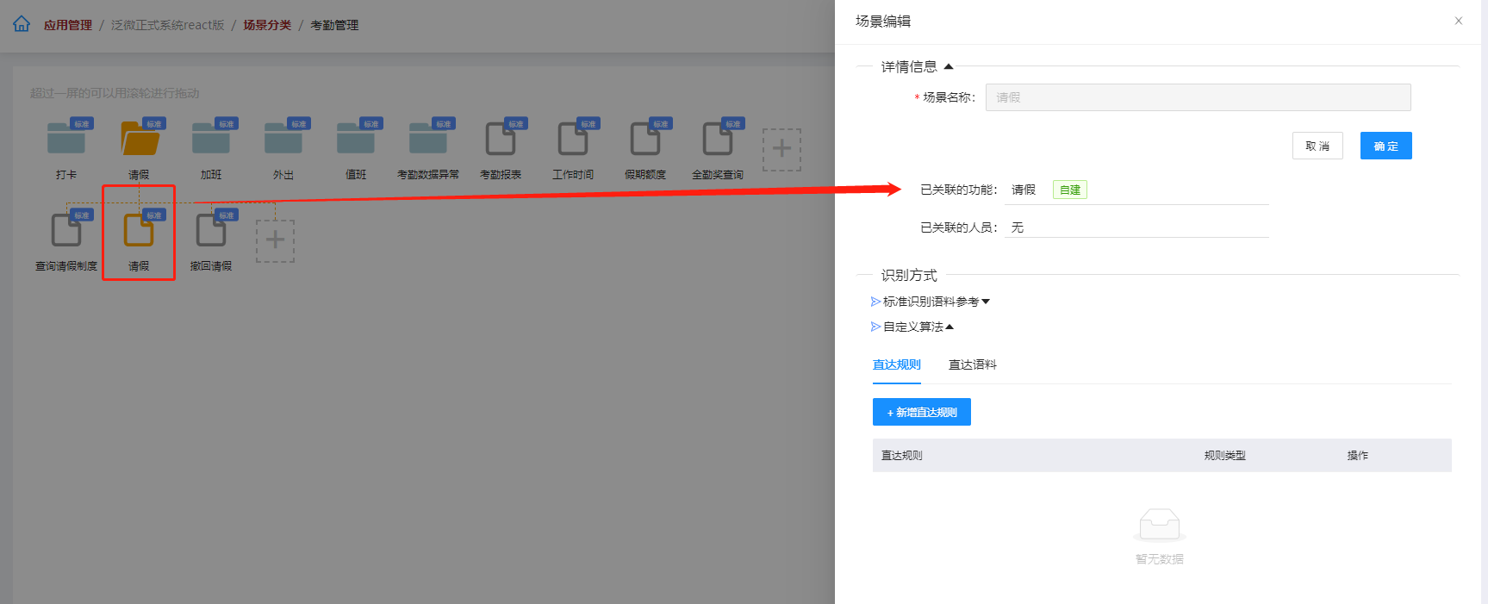Open the 请假 folder in top row

pos(139,138)
